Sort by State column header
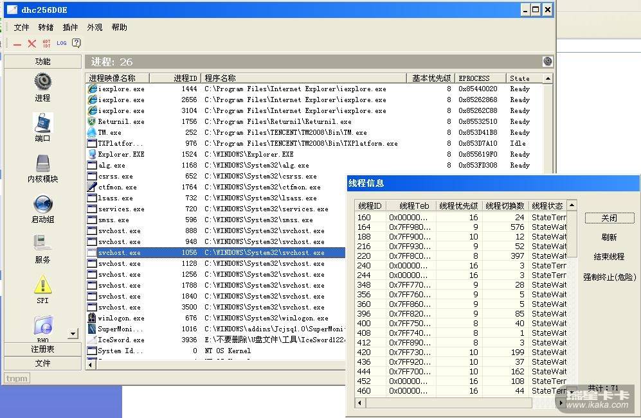641x418 pixels. coord(525,78)
